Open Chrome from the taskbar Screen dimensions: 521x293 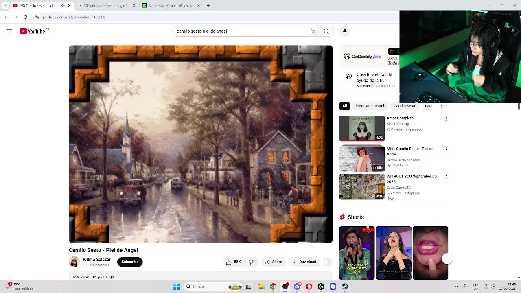(273, 286)
